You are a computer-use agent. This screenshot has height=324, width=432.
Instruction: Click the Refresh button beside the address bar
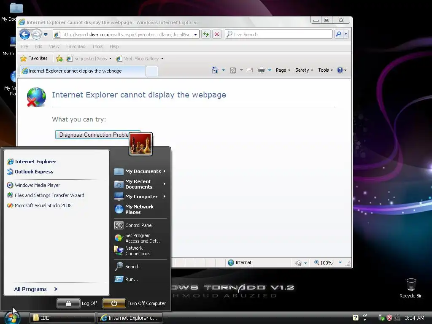[x=206, y=35]
